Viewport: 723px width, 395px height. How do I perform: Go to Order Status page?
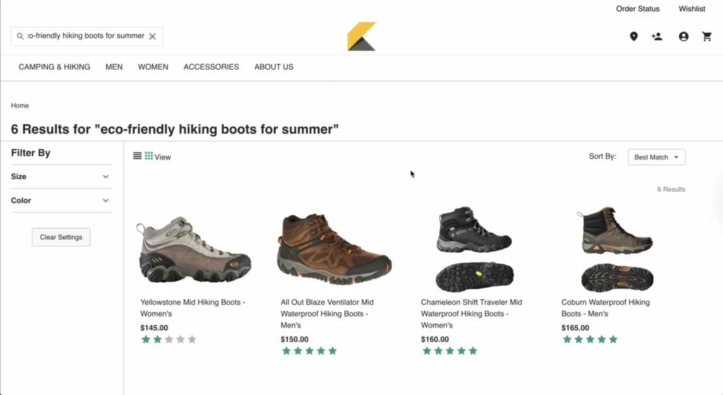click(x=638, y=8)
